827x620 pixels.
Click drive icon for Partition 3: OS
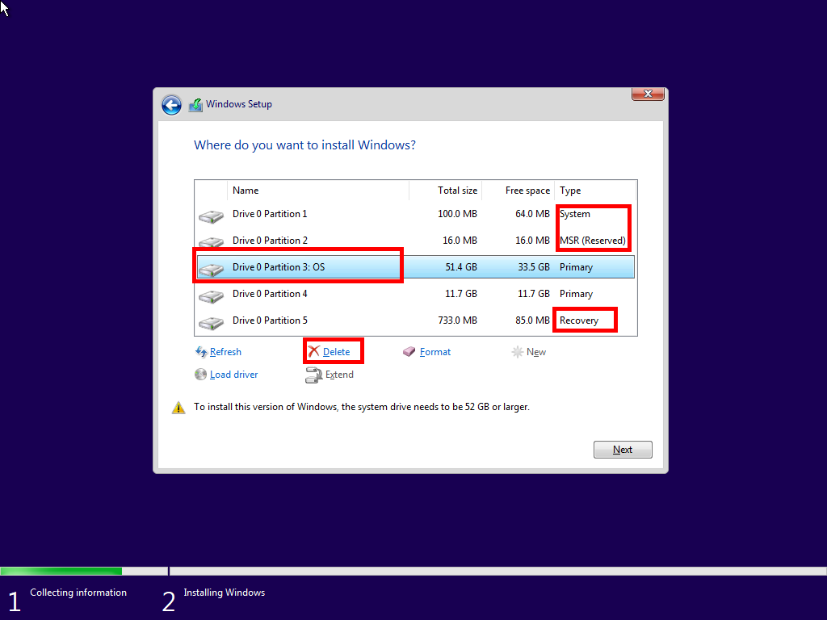coord(211,270)
